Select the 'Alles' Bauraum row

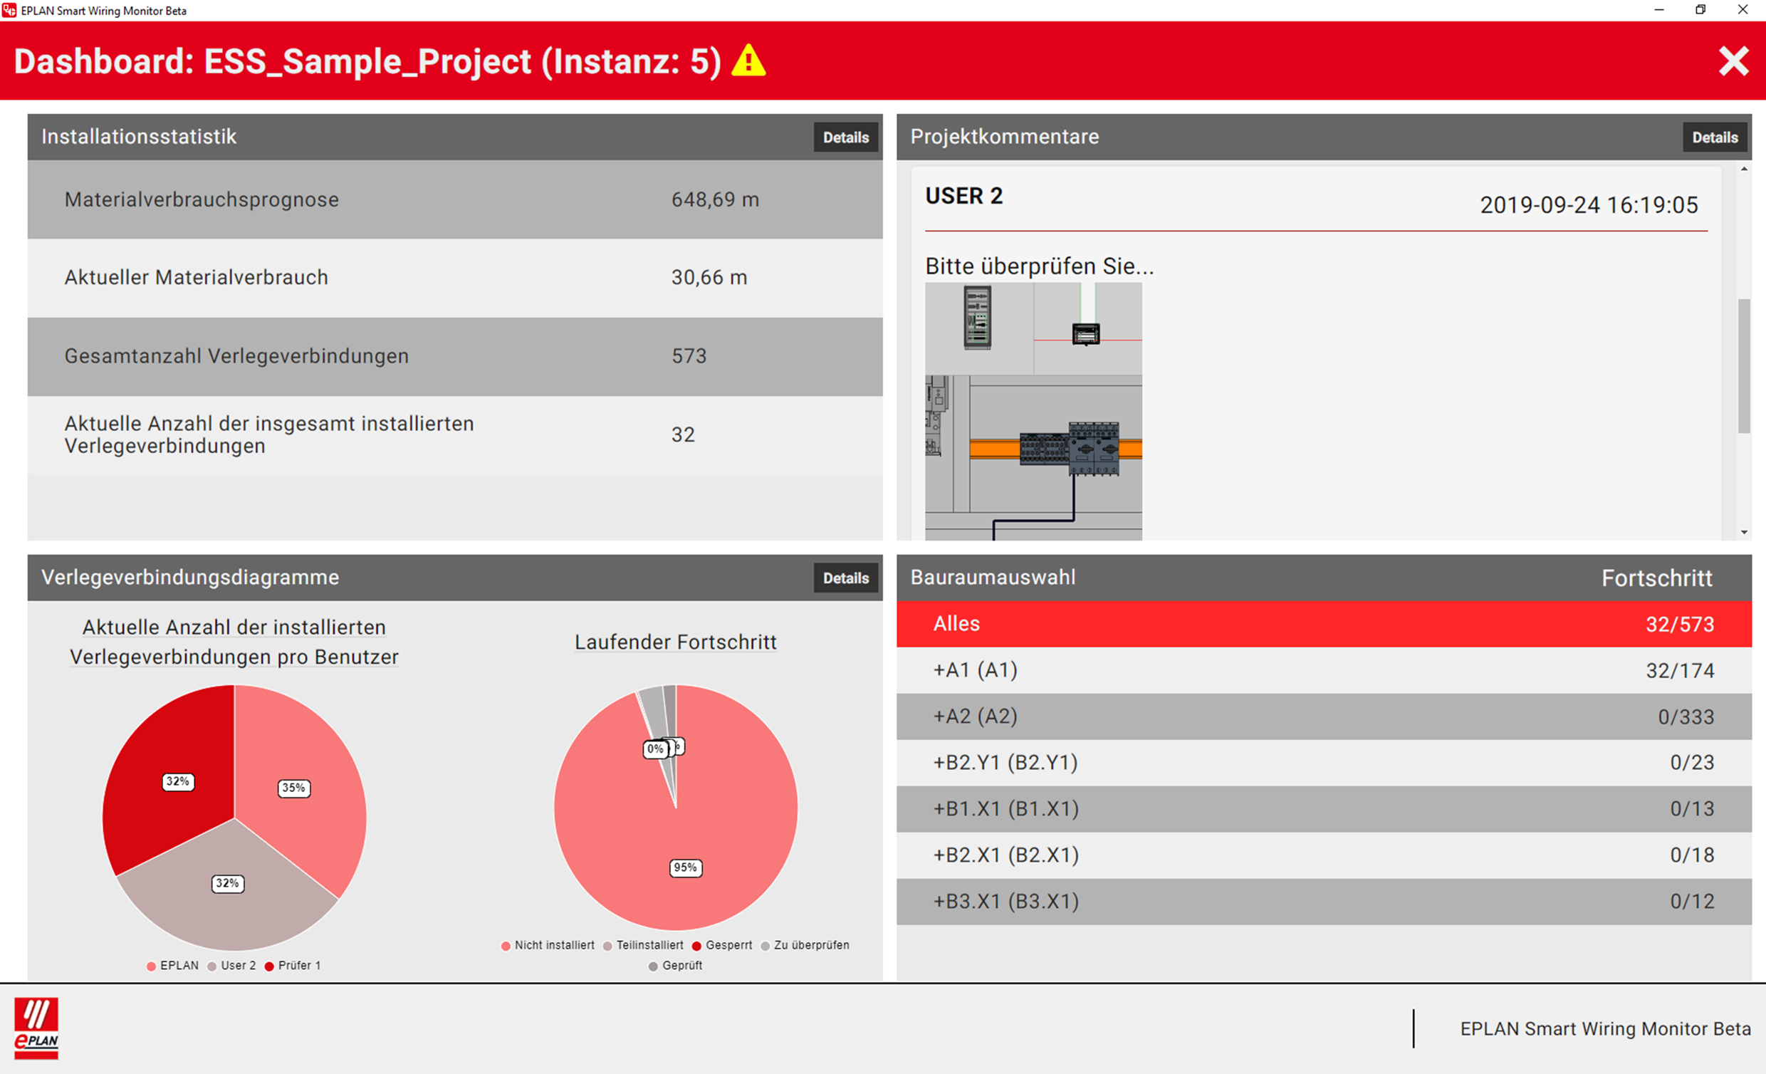[1323, 624]
